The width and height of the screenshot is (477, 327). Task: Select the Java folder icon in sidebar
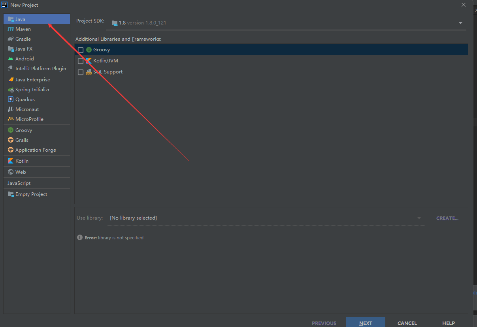pos(11,19)
